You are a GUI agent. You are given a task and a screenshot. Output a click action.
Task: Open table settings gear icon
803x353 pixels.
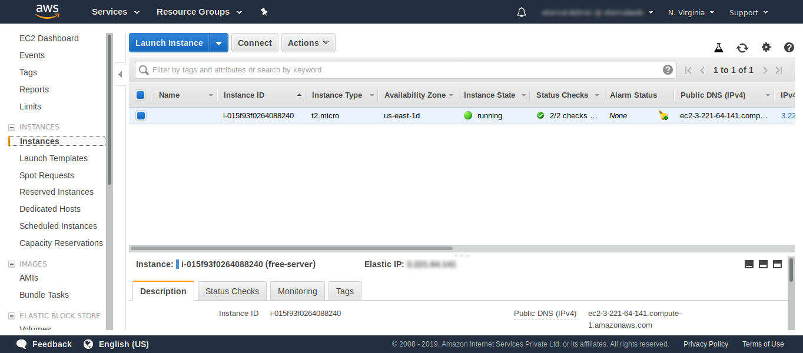coord(766,48)
